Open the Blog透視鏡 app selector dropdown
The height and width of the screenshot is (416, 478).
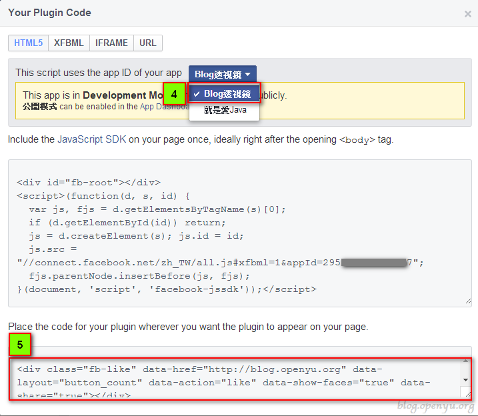[223, 74]
